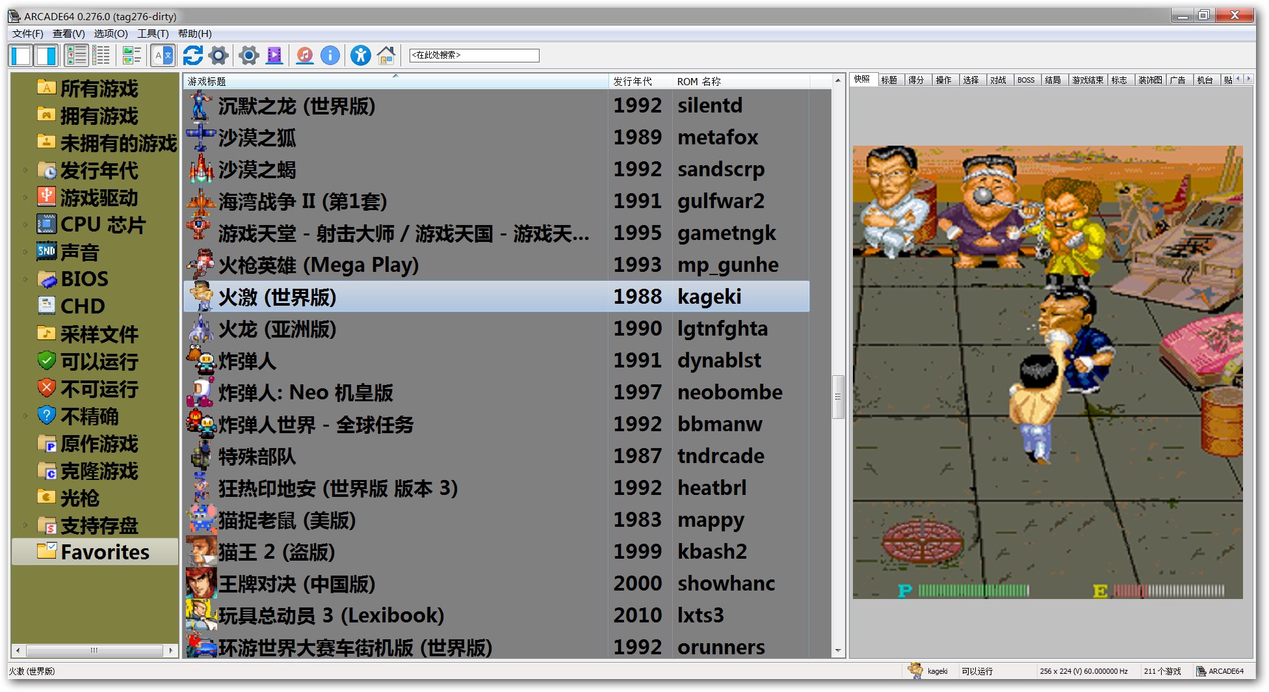Click the game list vertical scrollbar thumb
1269x692 pixels.
pos(838,396)
